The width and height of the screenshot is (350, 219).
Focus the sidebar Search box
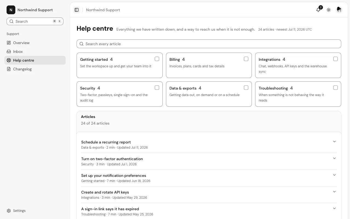pyautogui.click(x=35, y=21)
